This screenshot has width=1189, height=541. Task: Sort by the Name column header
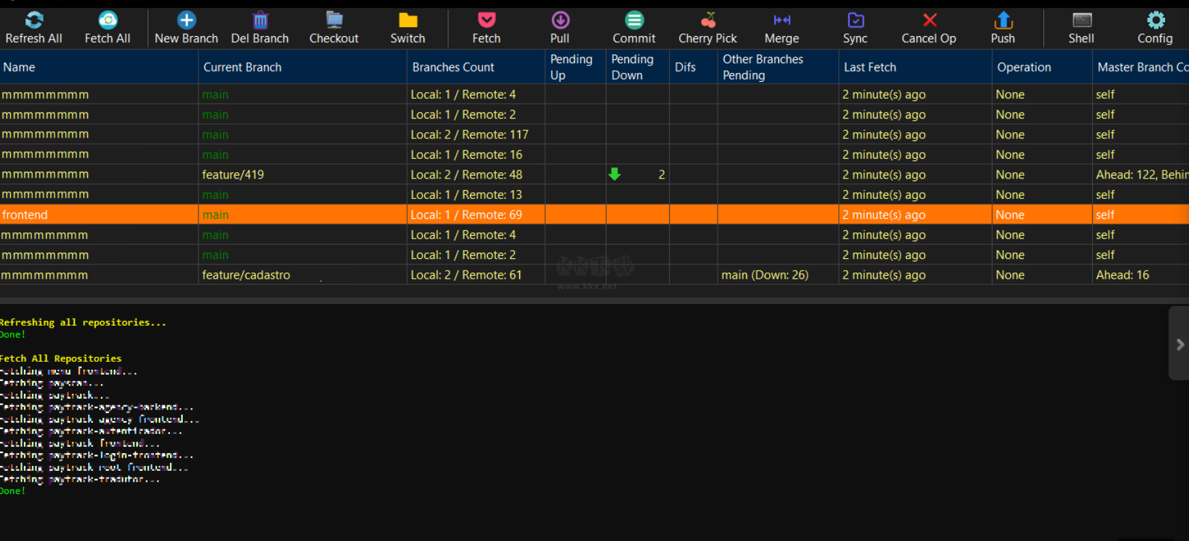point(19,67)
